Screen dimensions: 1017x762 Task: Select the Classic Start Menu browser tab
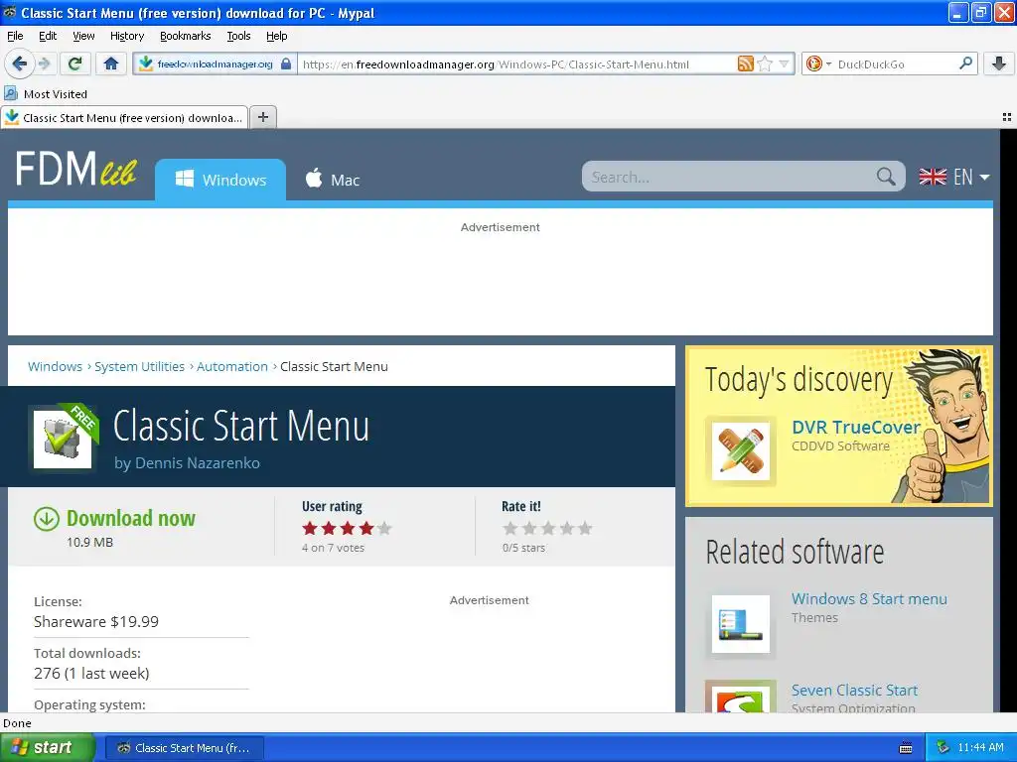(124, 117)
